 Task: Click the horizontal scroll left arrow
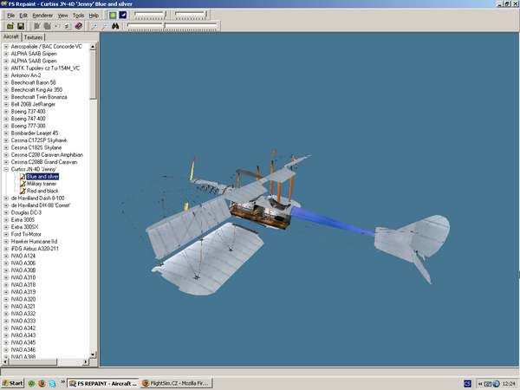coord(5,361)
